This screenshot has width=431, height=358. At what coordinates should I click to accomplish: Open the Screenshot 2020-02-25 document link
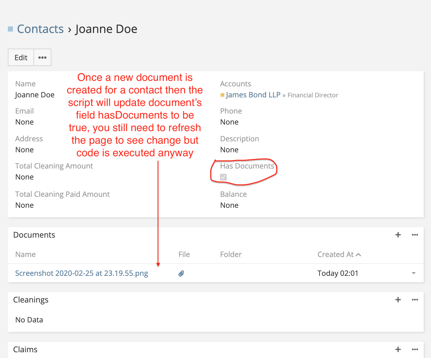81,273
